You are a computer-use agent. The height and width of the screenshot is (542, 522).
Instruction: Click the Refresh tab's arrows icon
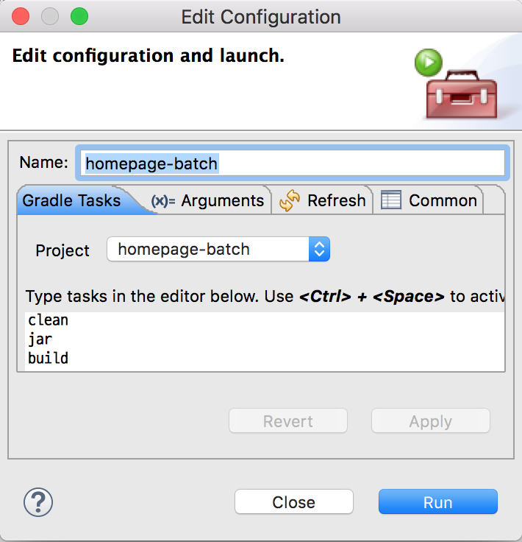coord(290,200)
